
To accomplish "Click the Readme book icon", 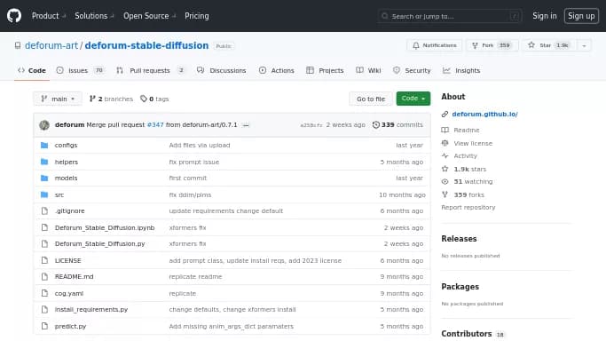I will coord(445,130).
